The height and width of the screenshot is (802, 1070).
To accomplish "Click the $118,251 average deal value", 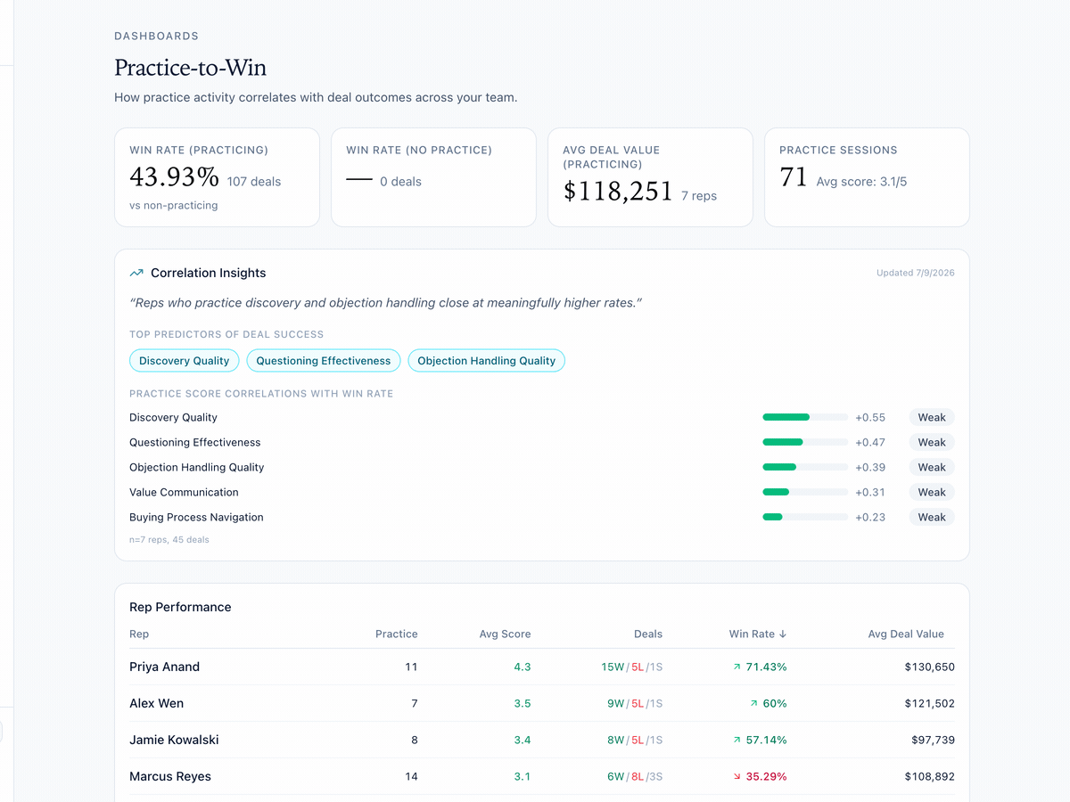I will pos(618,192).
